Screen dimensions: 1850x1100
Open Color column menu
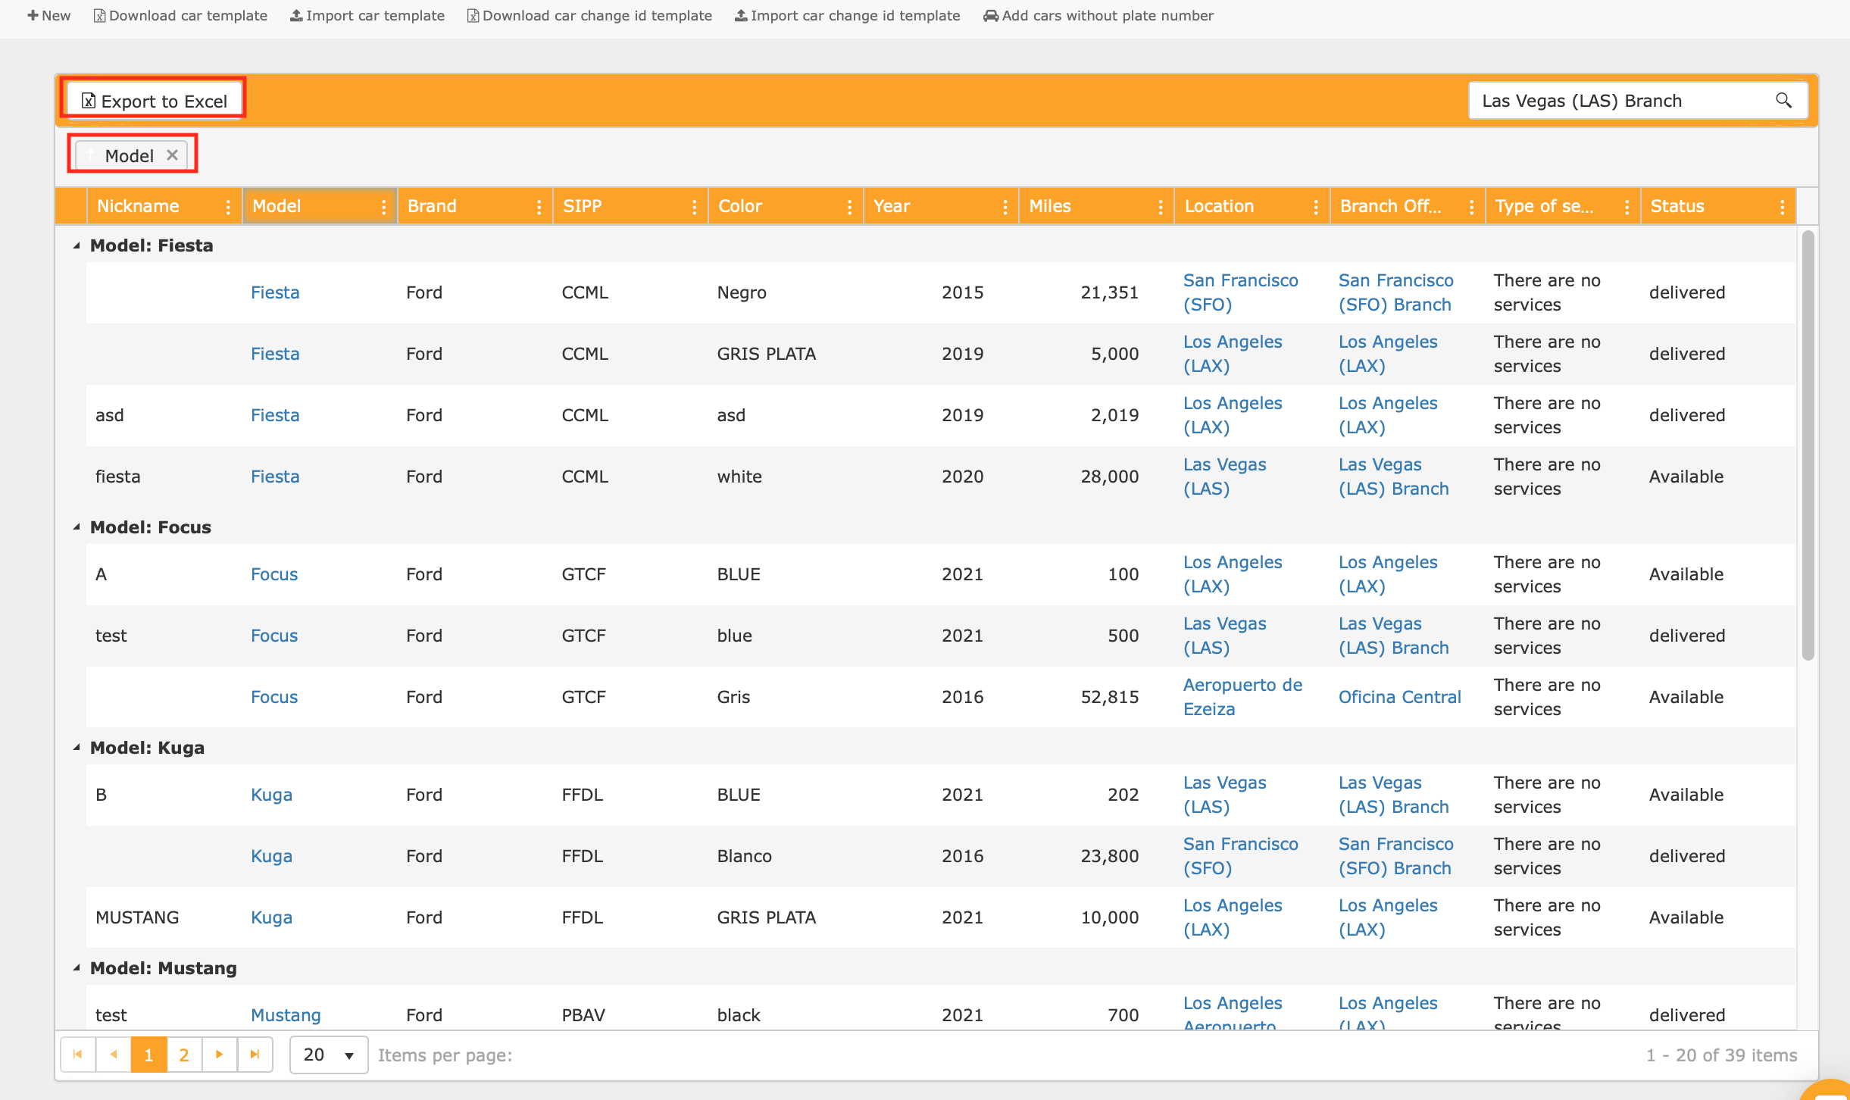(x=849, y=206)
